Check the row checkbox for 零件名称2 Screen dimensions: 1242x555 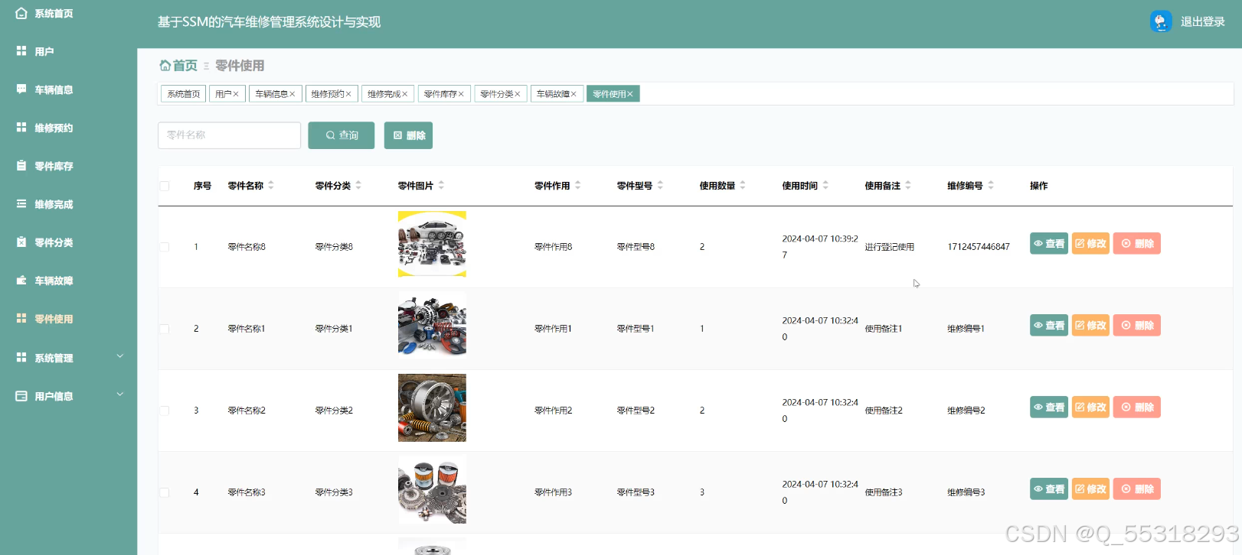pos(165,411)
